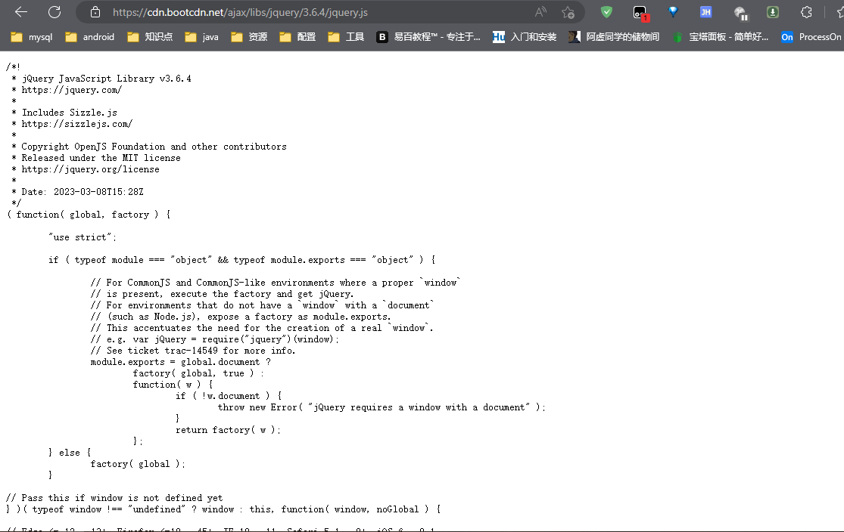Open the green shield adblock extension
The height and width of the screenshot is (532, 844).
click(x=606, y=12)
